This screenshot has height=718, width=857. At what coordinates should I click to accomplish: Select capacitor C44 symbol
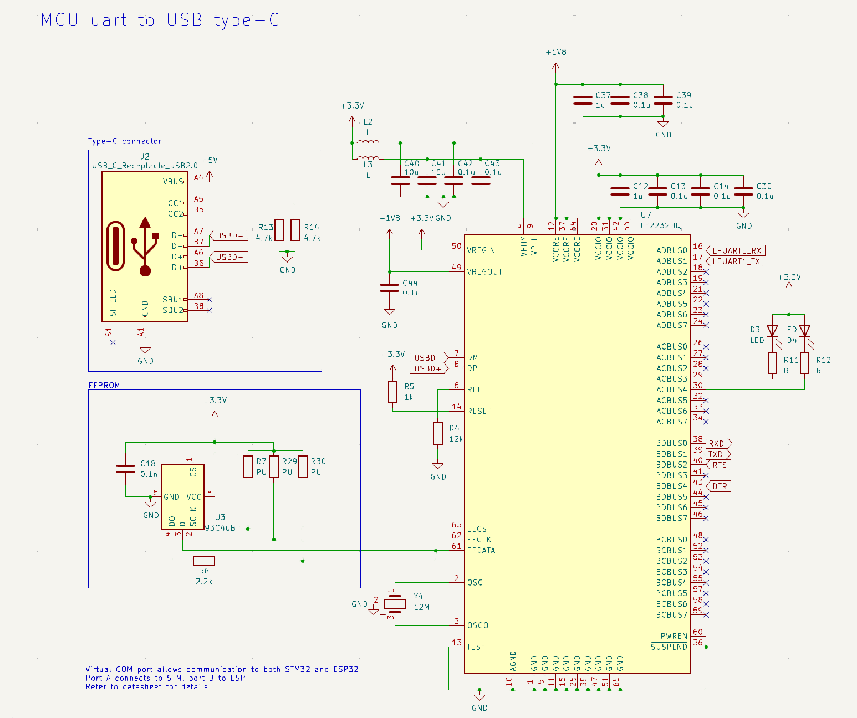(x=390, y=288)
